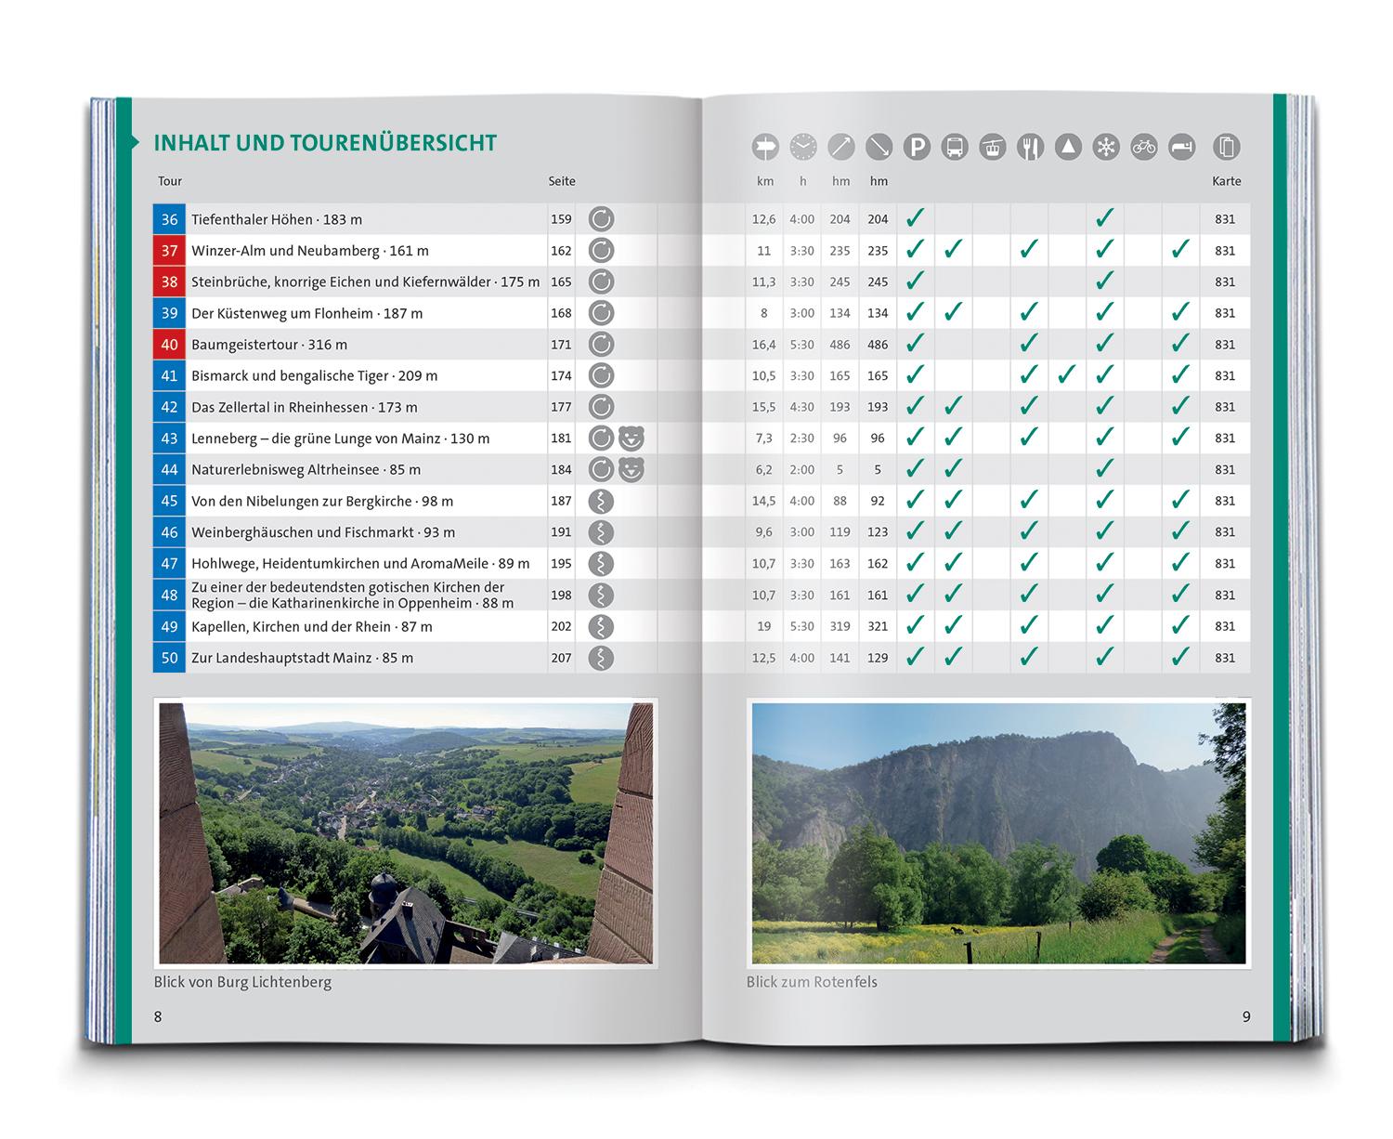
Task: Click the parking P icon
Action: [x=917, y=147]
